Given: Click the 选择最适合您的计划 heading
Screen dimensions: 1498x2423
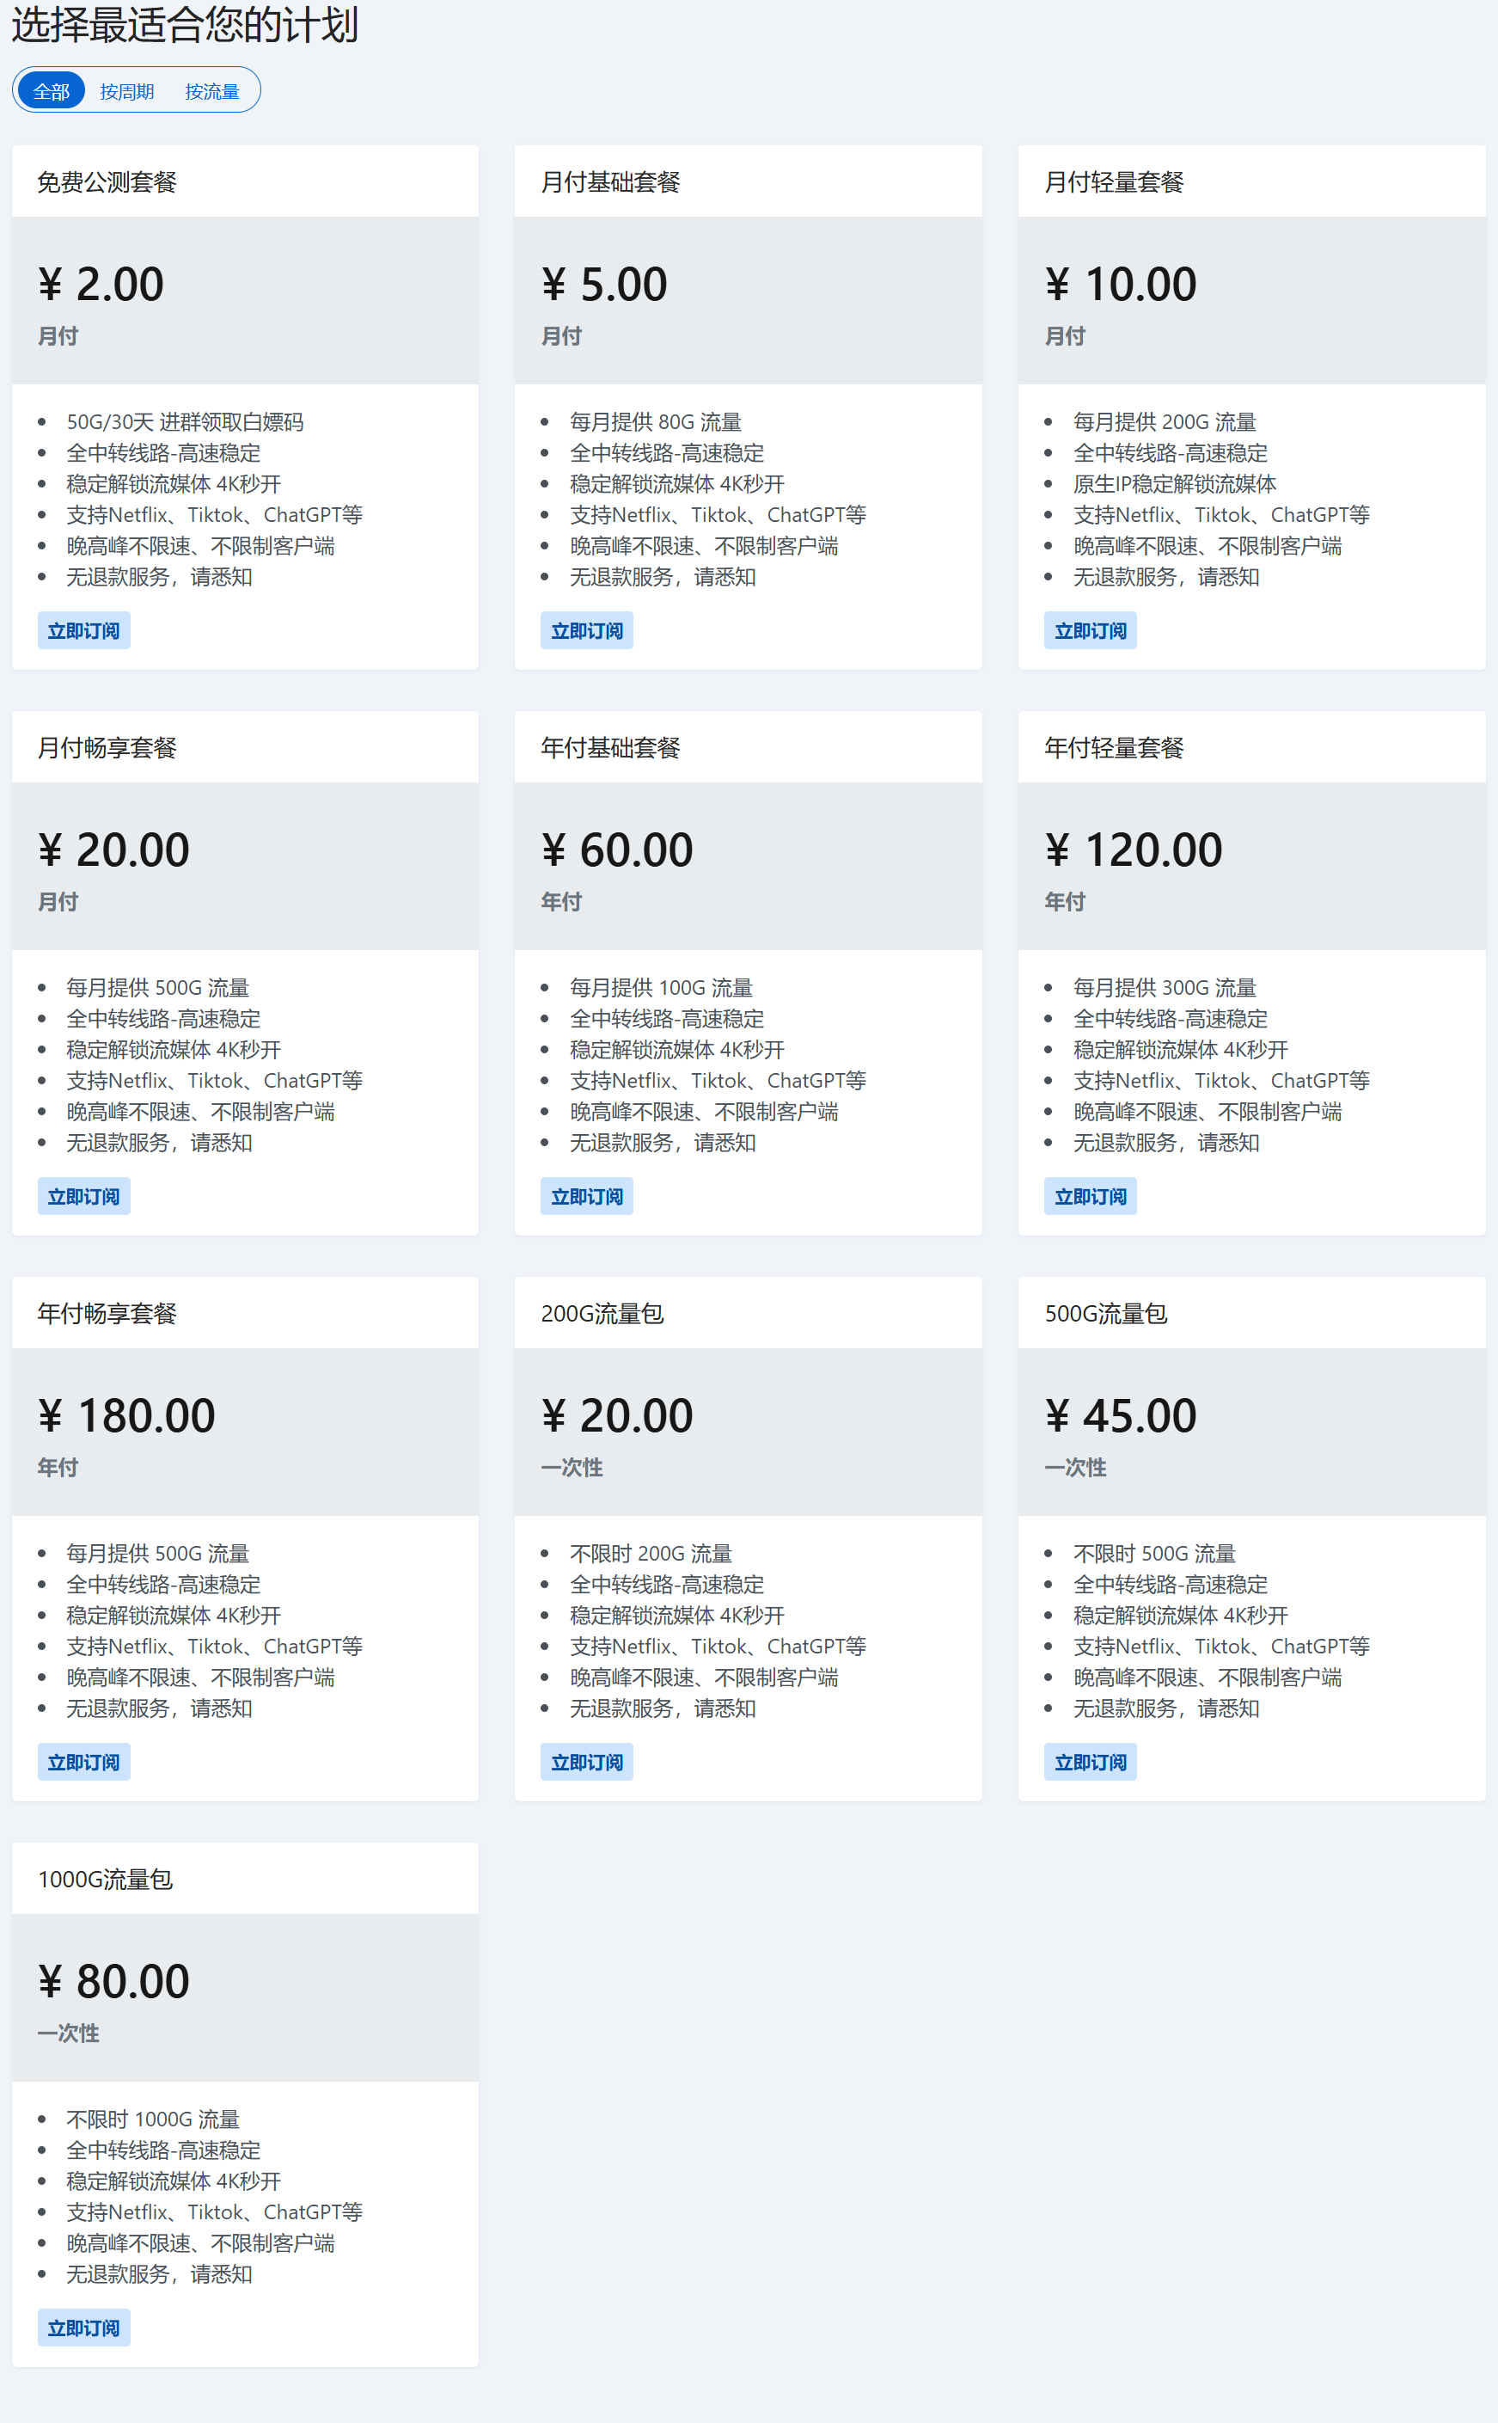Looking at the screenshot, I should coord(186,25).
